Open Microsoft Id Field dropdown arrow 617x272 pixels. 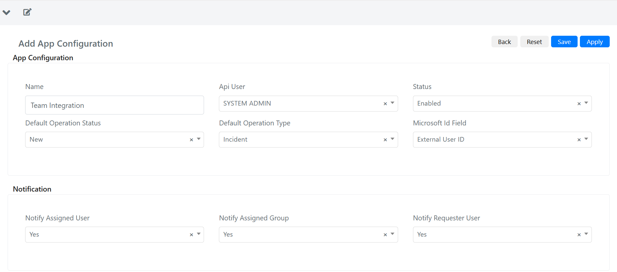[x=586, y=139]
